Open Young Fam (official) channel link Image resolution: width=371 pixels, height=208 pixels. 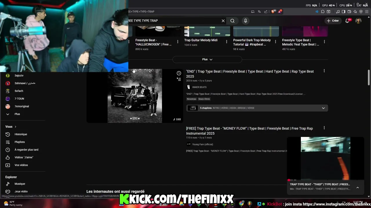202,144
